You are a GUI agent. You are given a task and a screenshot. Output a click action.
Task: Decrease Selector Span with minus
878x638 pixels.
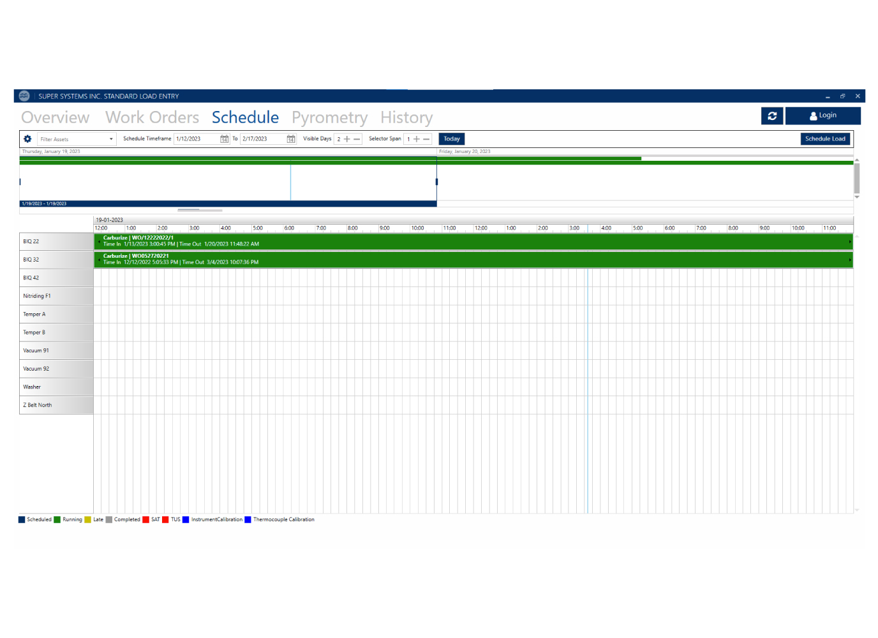point(426,139)
